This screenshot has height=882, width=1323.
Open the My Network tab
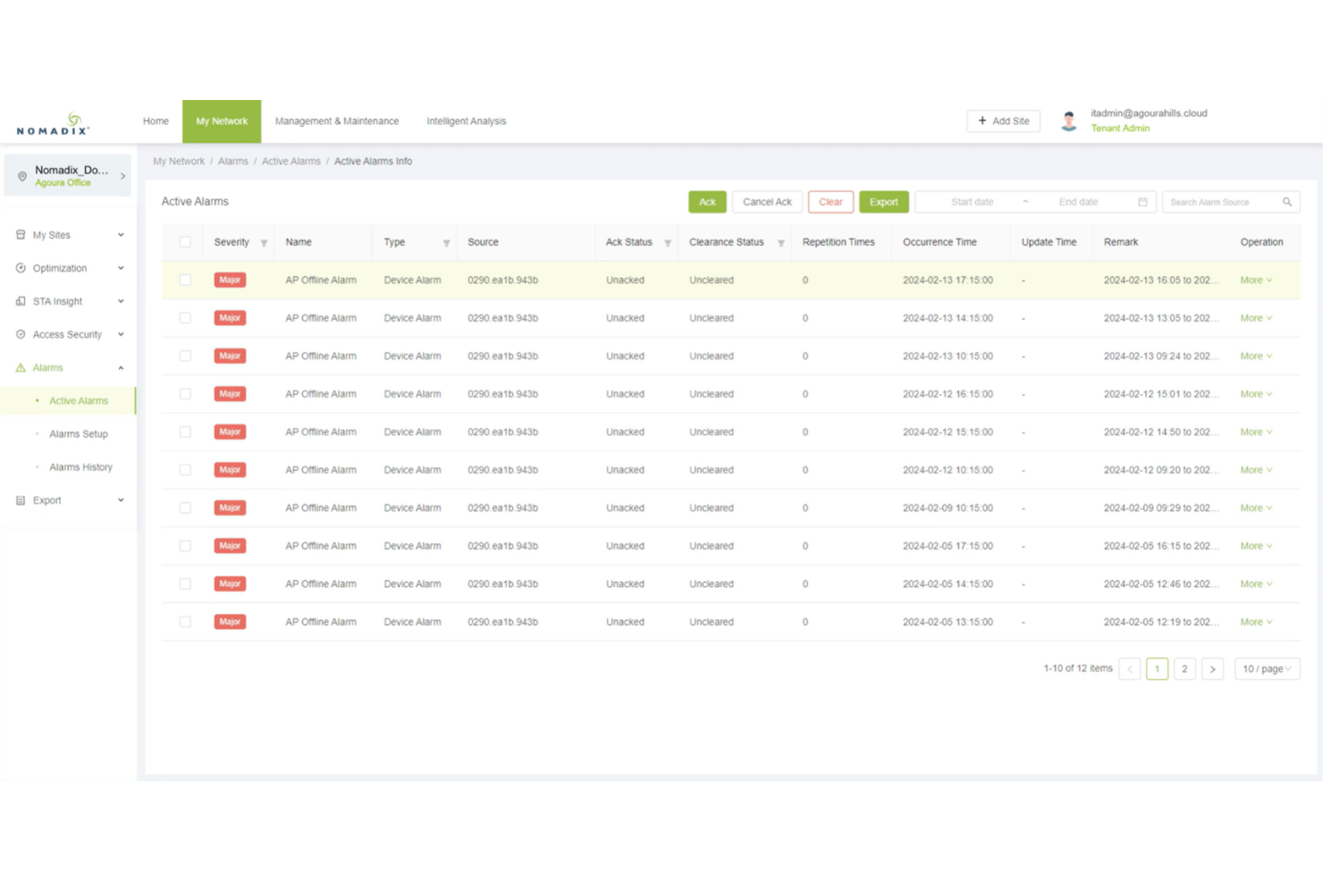(222, 122)
